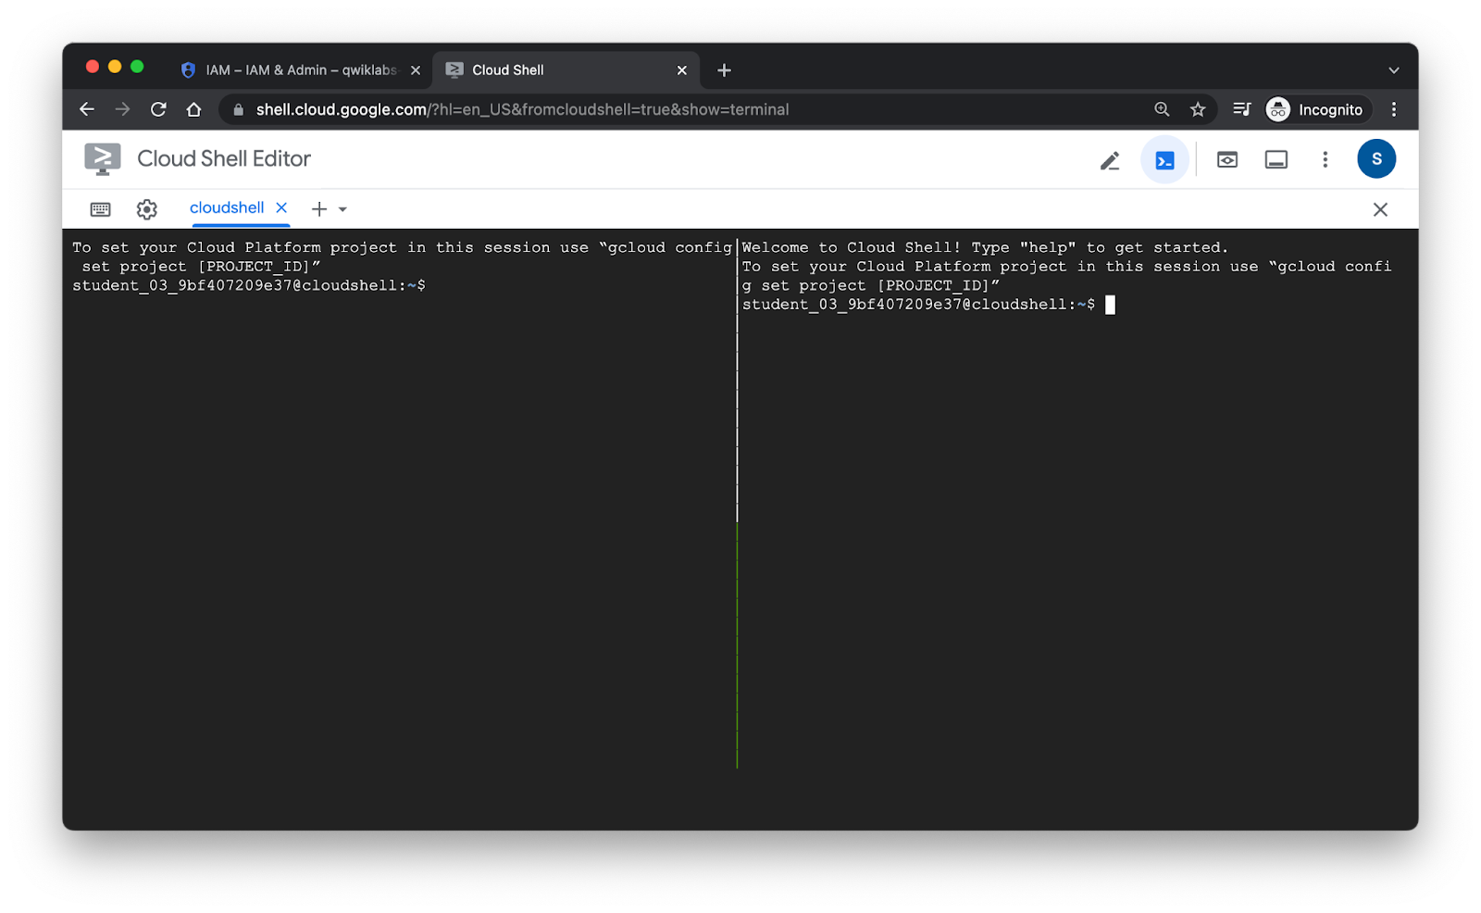Open the Web Preview icon
Viewport: 1481px width, 913px height.
tap(1226, 160)
